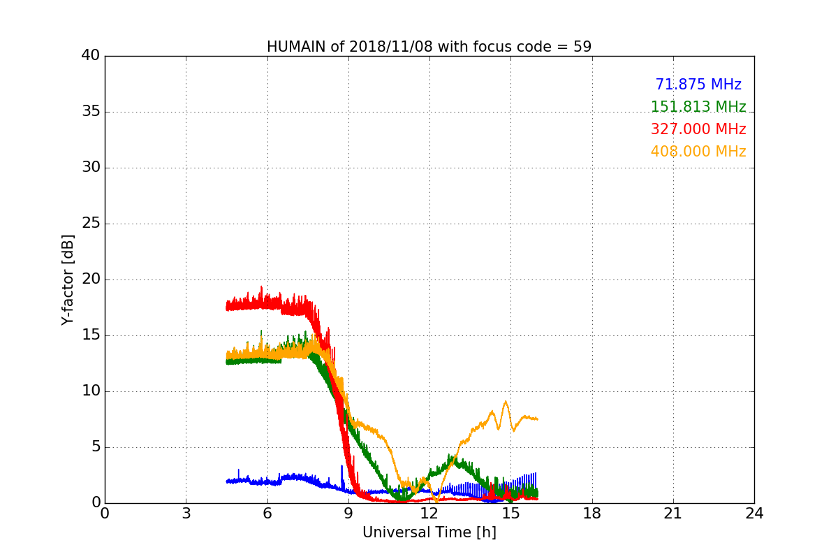The width and height of the screenshot is (838, 559).
Task: Select the 408.000 MHz legend label
Action: point(698,152)
